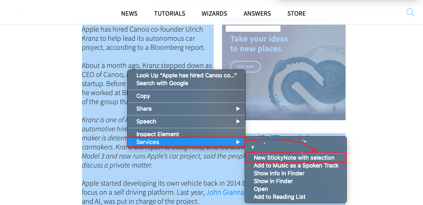Click the paragraph starting "Apple has hired Canoo"
Screen dimensions: 423x205
point(144,38)
